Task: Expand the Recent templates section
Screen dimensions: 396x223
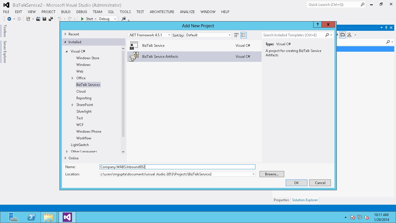Action: tap(66, 34)
